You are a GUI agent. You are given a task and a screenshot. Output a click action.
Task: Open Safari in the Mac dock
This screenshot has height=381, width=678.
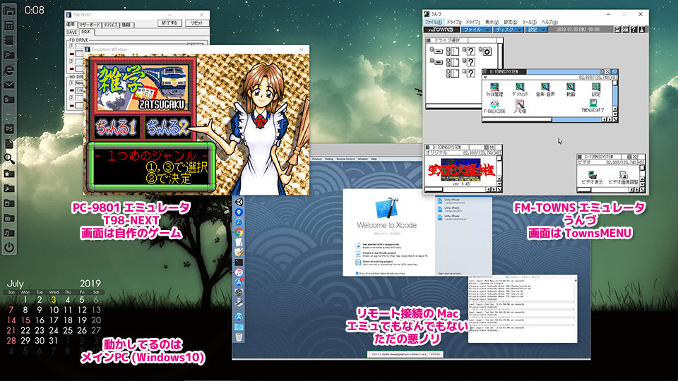click(x=239, y=222)
